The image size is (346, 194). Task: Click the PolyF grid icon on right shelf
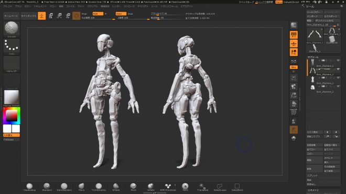coord(294,112)
